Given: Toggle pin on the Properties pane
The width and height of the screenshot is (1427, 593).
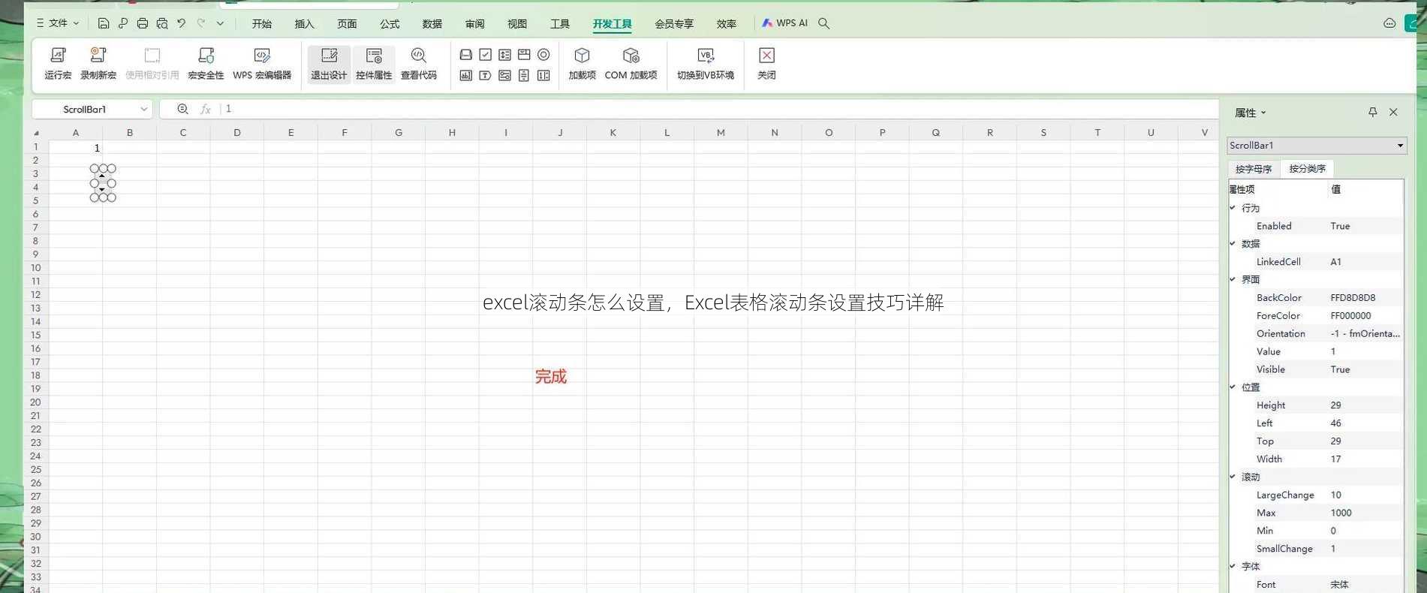Looking at the screenshot, I should pyautogui.click(x=1372, y=112).
